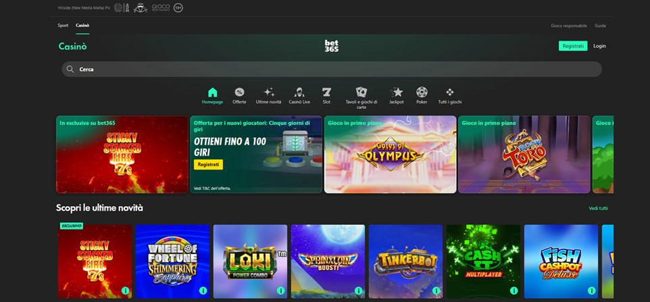The height and width of the screenshot is (302, 650).
Task: Open info icon on Wheel of Fortune tile
Action: (x=203, y=291)
